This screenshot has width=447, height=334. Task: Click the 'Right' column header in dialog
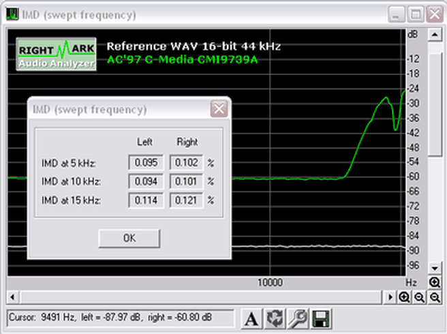click(x=187, y=142)
